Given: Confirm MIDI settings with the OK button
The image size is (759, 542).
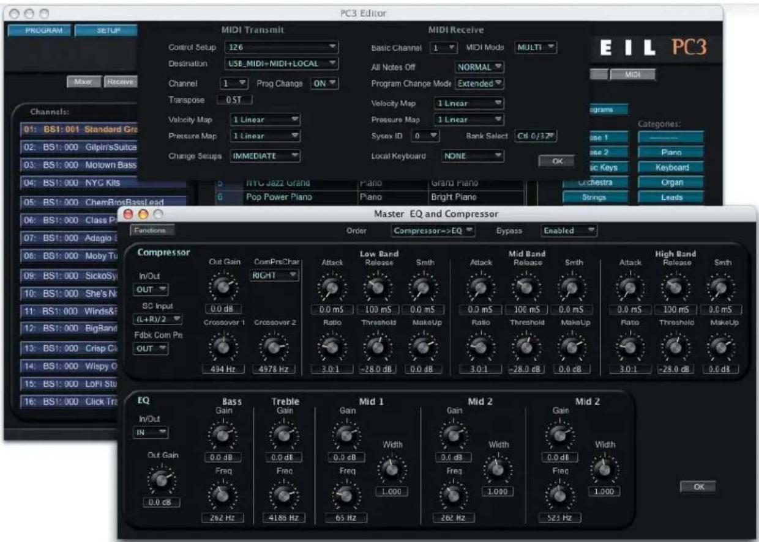Looking at the screenshot, I should coord(556,162).
